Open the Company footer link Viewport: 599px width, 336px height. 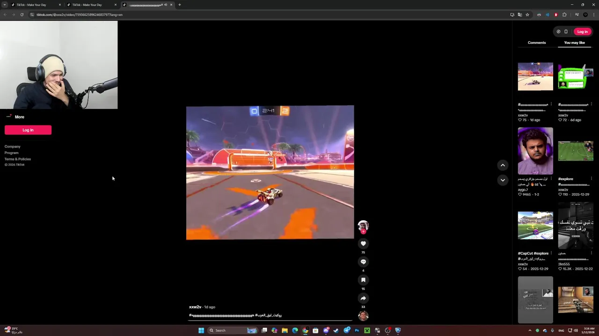coord(13,147)
